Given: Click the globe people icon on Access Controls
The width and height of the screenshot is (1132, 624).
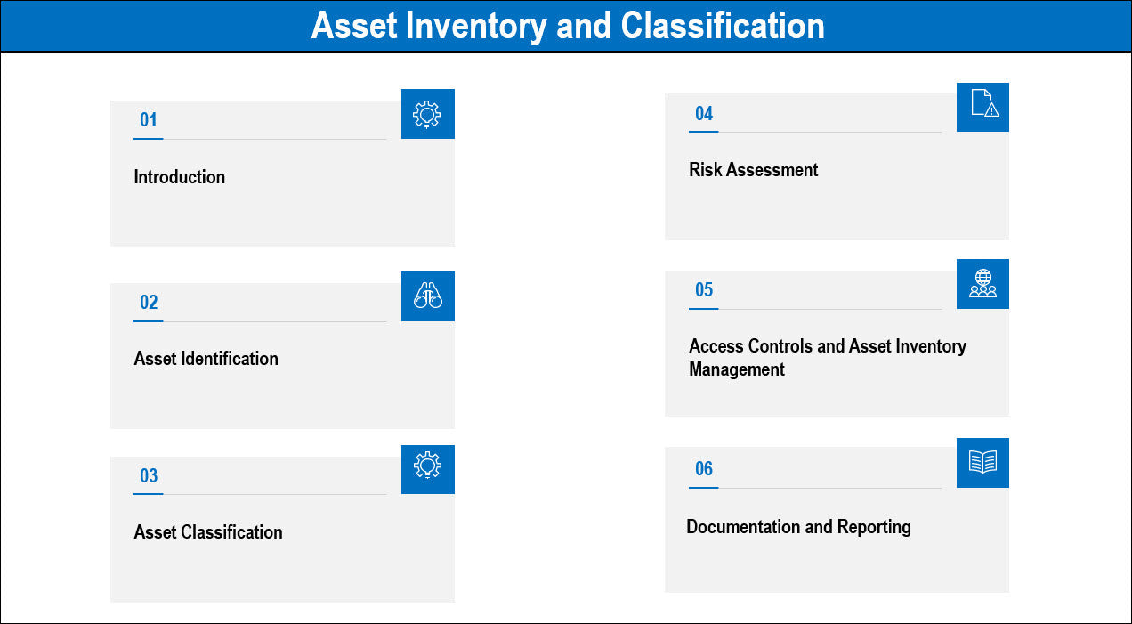Looking at the screenshot, I should coord(982,284).
